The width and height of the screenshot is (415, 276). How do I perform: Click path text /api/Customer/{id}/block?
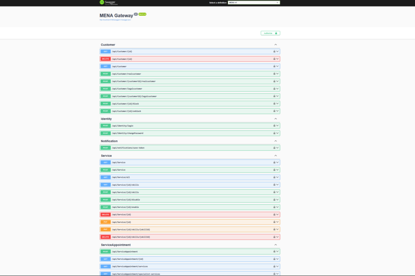pyautogui.click(x=125, y=104)
